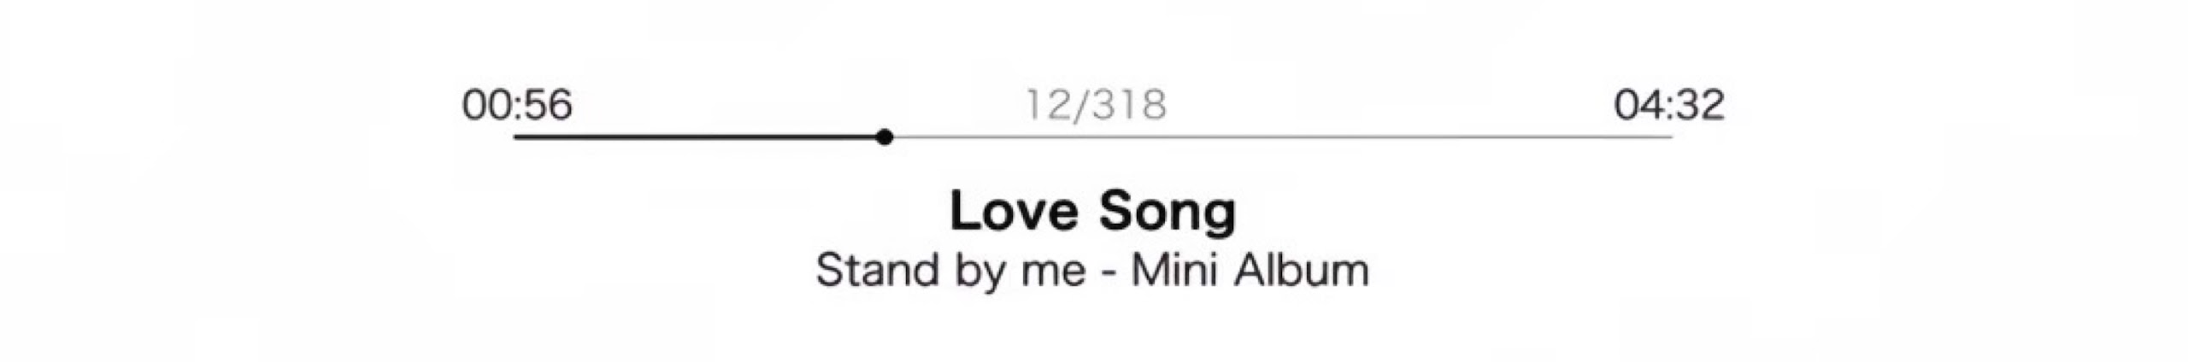Click the 12/318 track counter

pos(1096,105)
